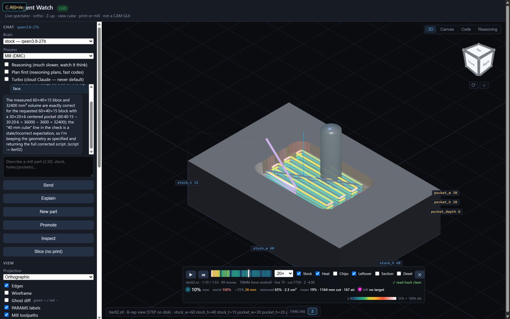
Task: Click the view cube Top face
Action: 478,50
